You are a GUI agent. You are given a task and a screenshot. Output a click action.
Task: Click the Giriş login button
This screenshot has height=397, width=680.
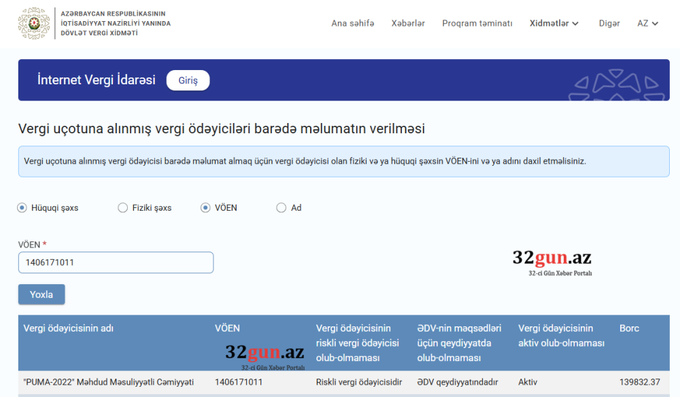point(188,80)
